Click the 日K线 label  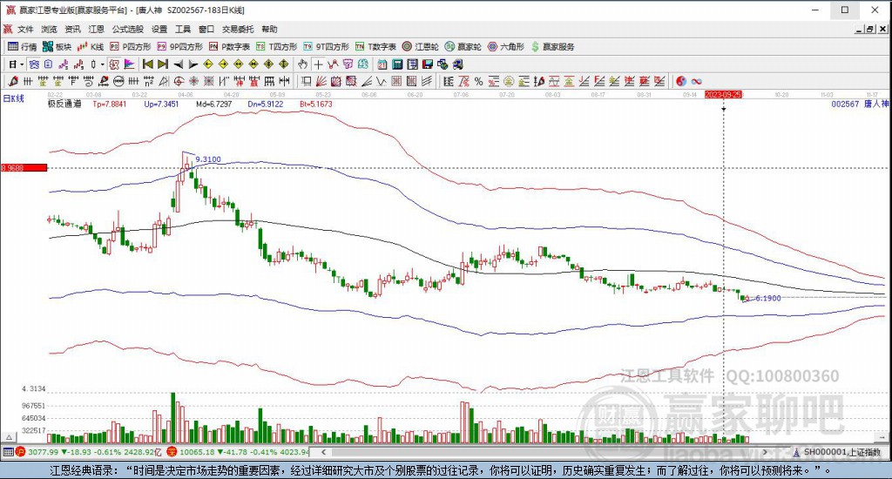[14, 98]
